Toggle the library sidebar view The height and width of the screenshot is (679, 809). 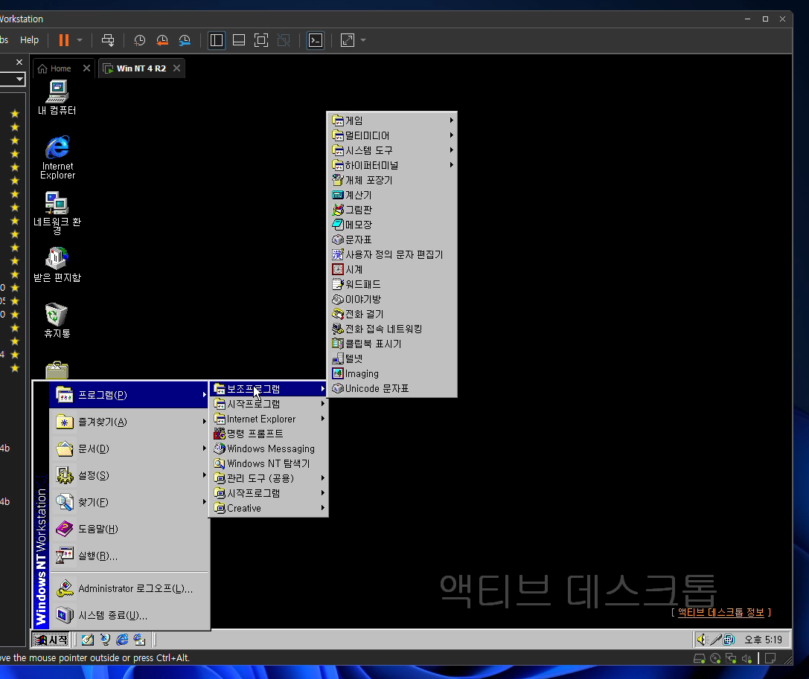coord(217,40)
